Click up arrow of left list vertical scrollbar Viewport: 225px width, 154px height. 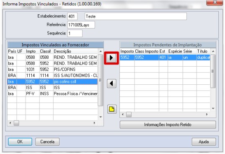(101, 51)
